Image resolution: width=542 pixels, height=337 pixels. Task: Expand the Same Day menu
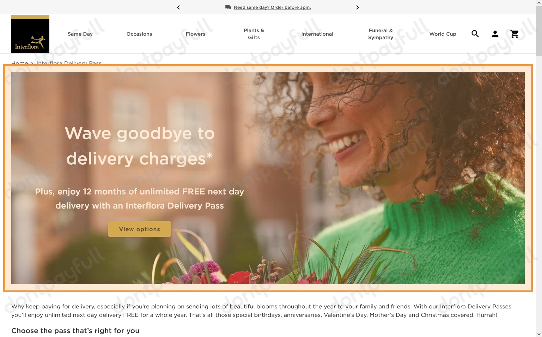(x=80, y=34)
